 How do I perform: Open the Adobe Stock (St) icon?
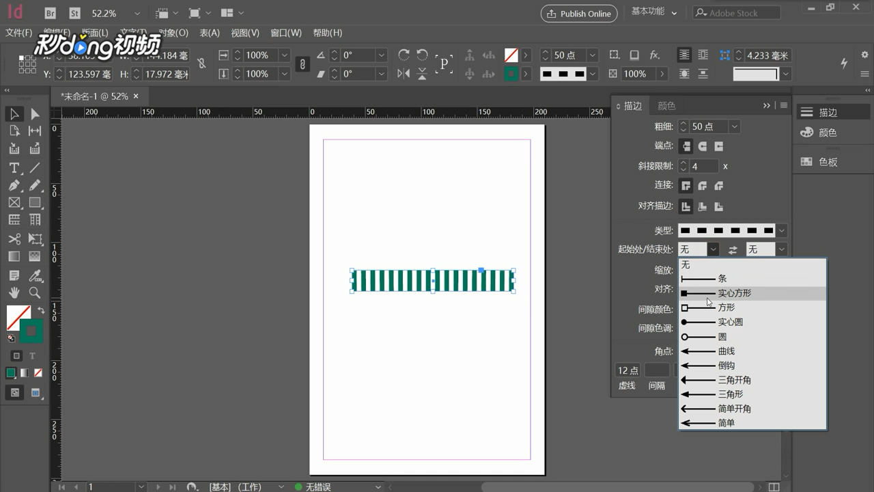coord(74,13)
